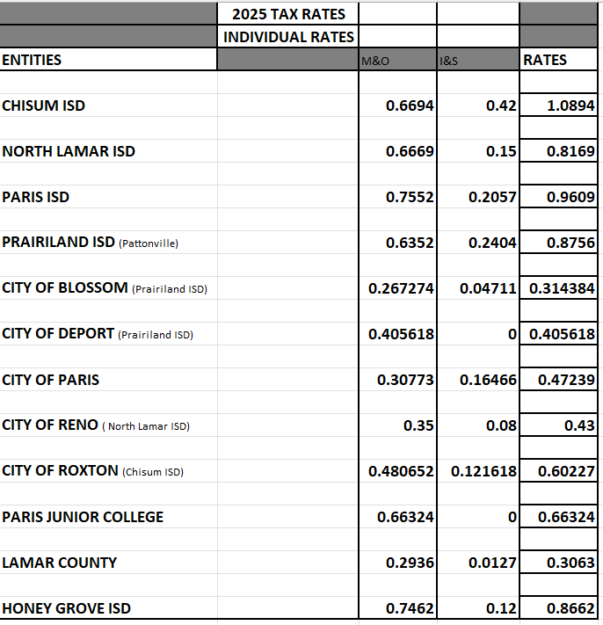Click the PRAIRILAND ISD (Pattonville) entity cell
Viewport: 603px width, 625px height.
coord(108,243)
